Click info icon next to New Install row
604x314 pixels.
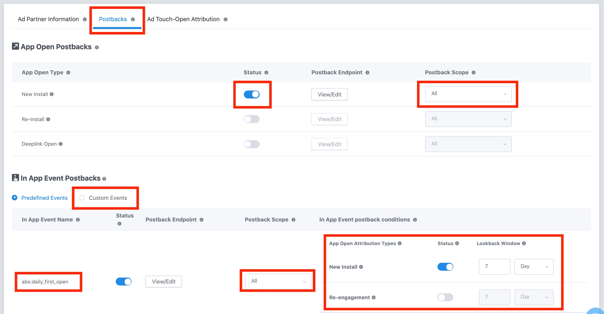pos(52,94)
